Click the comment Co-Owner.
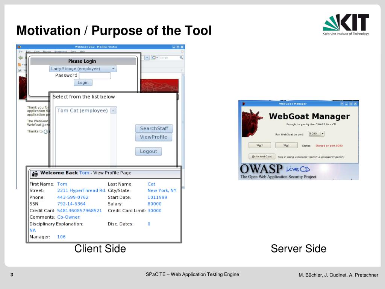 [69, 217]
